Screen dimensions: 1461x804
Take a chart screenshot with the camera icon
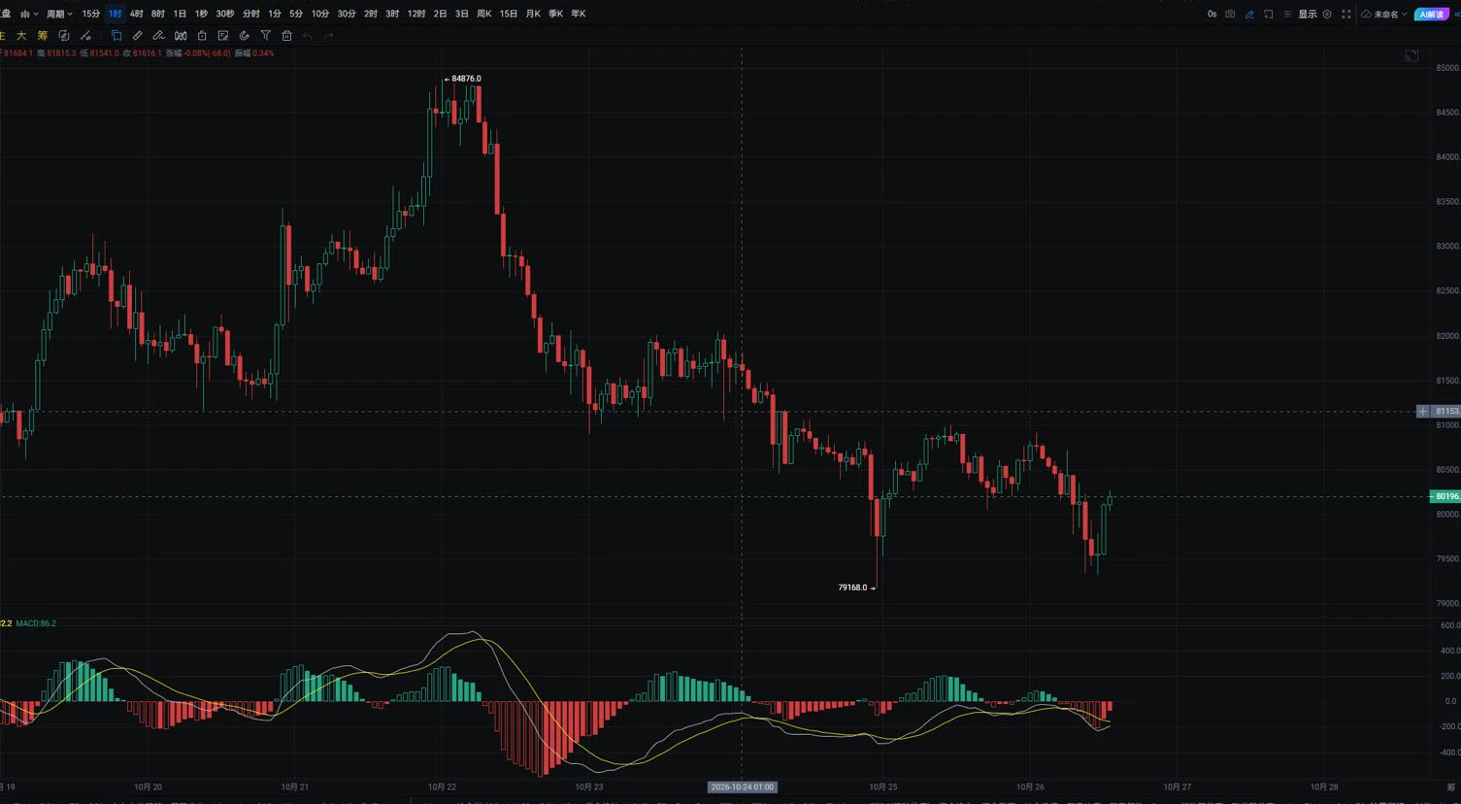(1230, 15)
